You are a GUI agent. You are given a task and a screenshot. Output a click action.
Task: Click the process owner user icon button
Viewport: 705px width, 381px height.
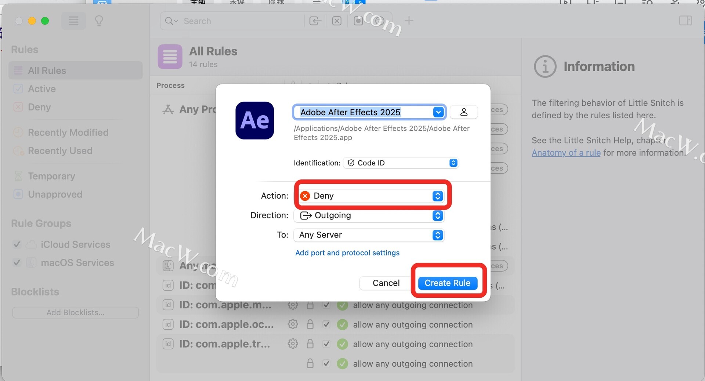(x=464, y=112)
